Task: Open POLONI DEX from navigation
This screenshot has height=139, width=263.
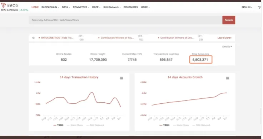Action: click(x=131, y=7)
